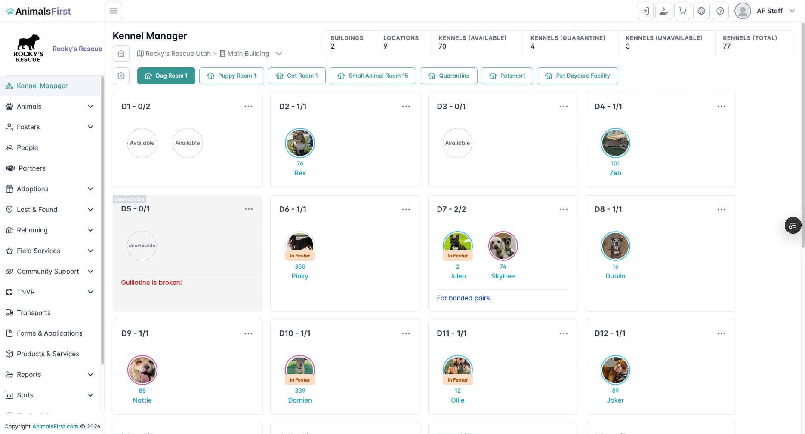805x434 pixels.
Task: Click the help question mark icon
Action: (720, 11)
